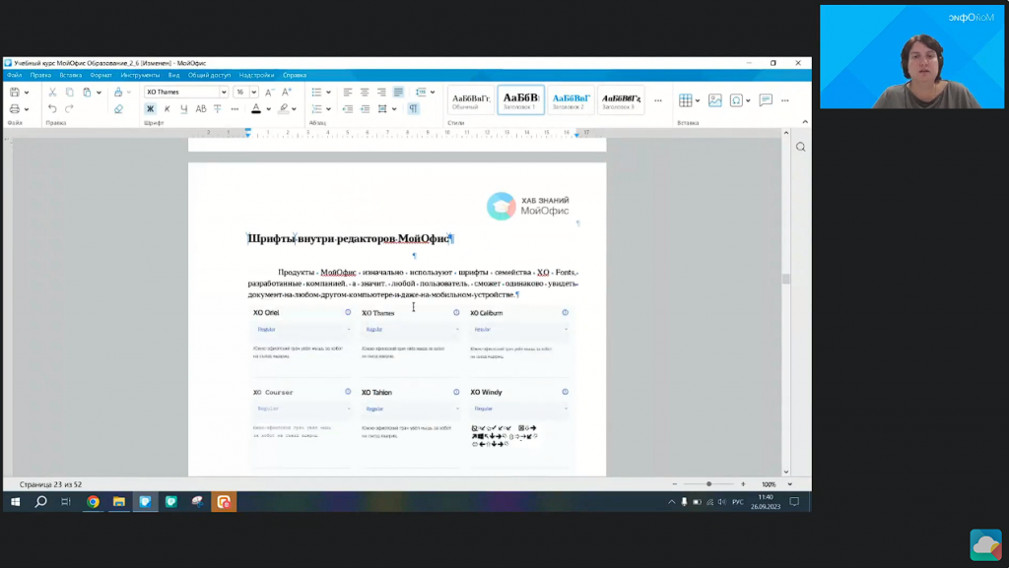Click the Insert image icon

click(715, 99)
